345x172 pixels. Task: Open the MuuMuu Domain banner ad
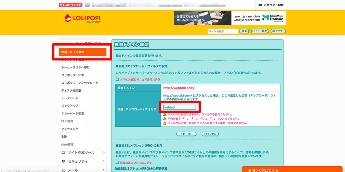pos(230,18)
